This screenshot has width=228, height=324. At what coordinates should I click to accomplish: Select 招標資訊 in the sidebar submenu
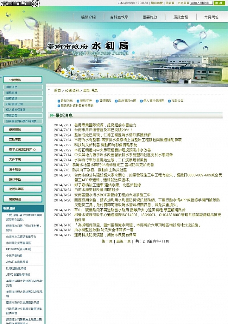point(23,99)
